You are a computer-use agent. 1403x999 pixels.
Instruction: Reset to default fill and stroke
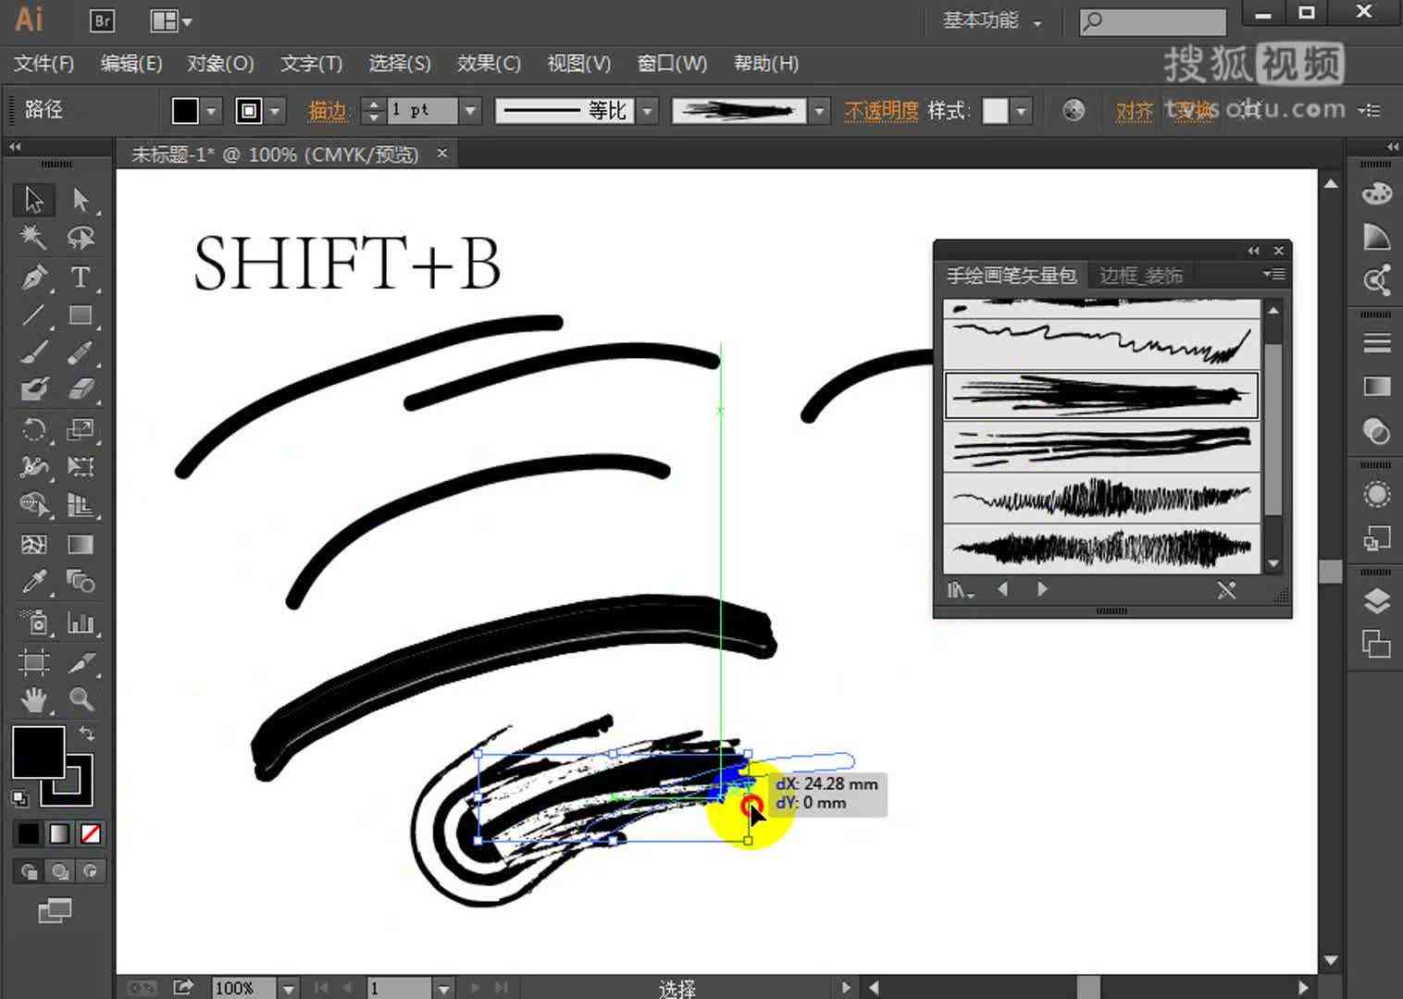point(19,797)
